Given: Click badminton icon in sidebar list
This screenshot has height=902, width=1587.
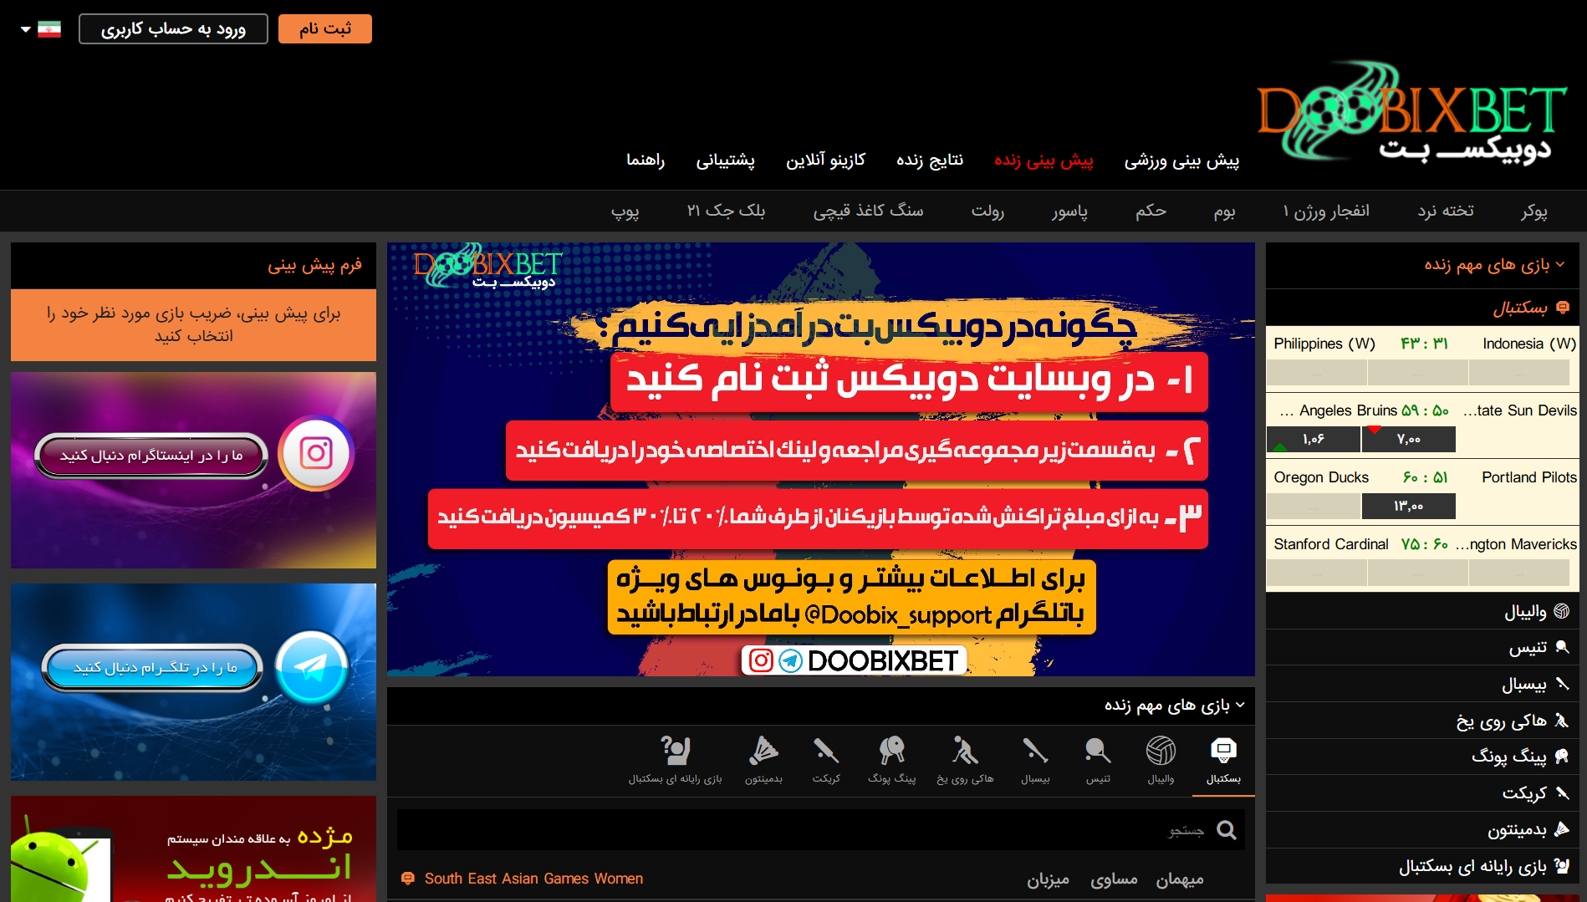Looking at the screenshot, I should click(x=1561, y=830).
